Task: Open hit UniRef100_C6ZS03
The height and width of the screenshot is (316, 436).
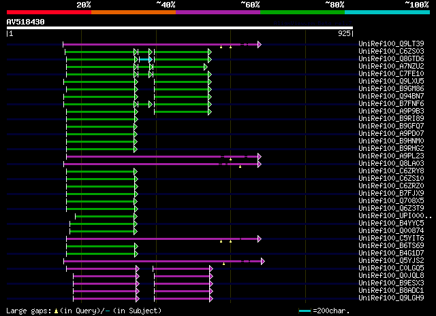Action: (x=391, y=52)
